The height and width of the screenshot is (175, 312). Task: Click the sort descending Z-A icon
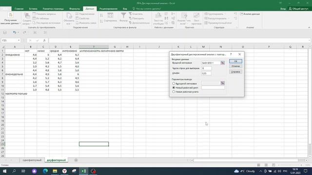click(x=101, y=21)
